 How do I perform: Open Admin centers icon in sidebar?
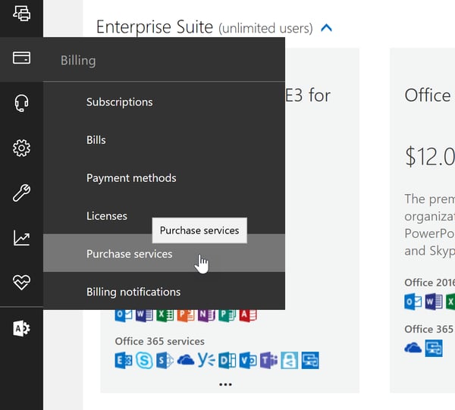tap(21, 328)
